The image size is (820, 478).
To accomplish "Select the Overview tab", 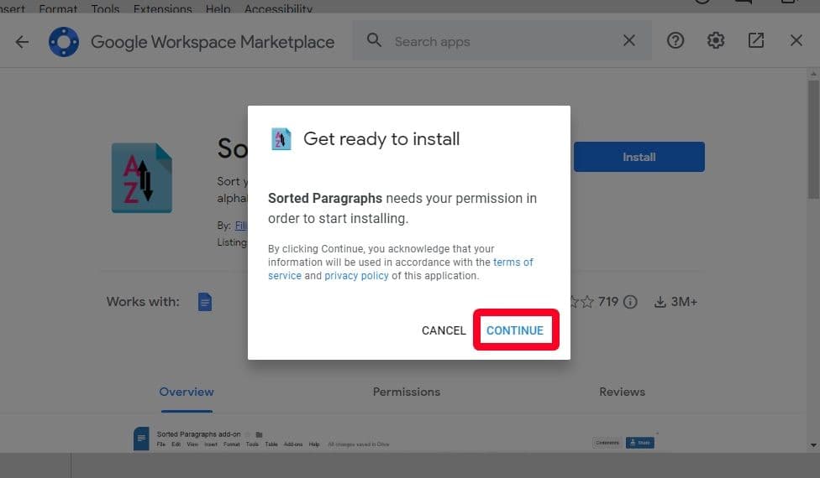I will [187, 392].
